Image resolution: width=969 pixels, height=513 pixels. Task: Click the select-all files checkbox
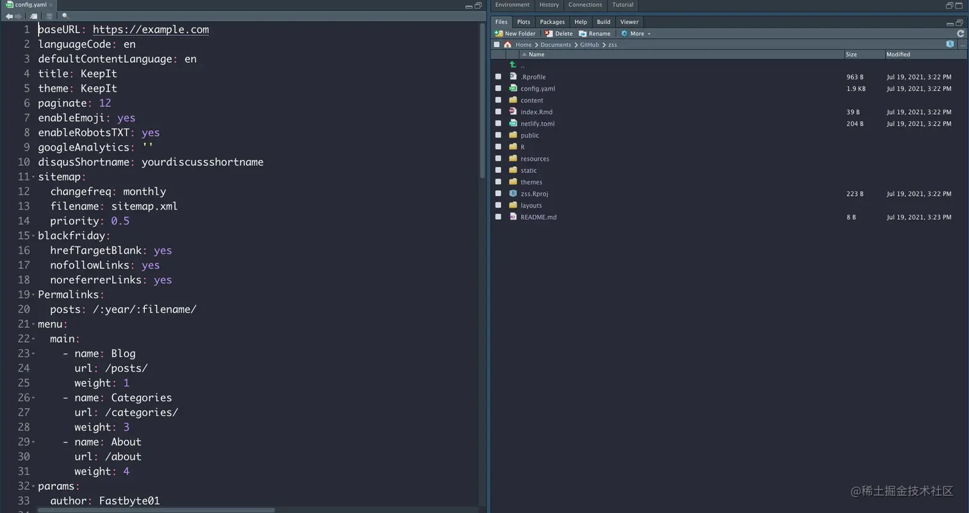497,44
